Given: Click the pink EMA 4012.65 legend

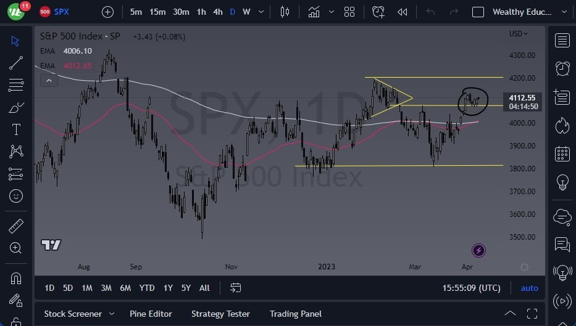Looking at the screenshot, I should 66,66.
